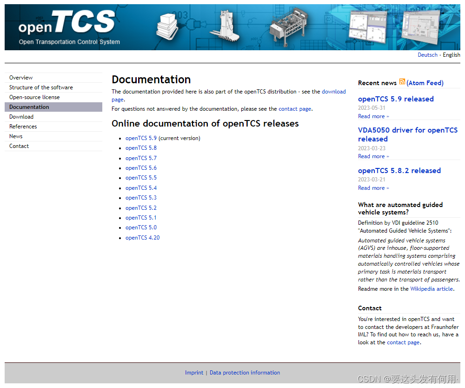The height and width of the screenshot is (388, 465).
Task: Click the date 2023-03-23
Action: (x=372, y=148)
